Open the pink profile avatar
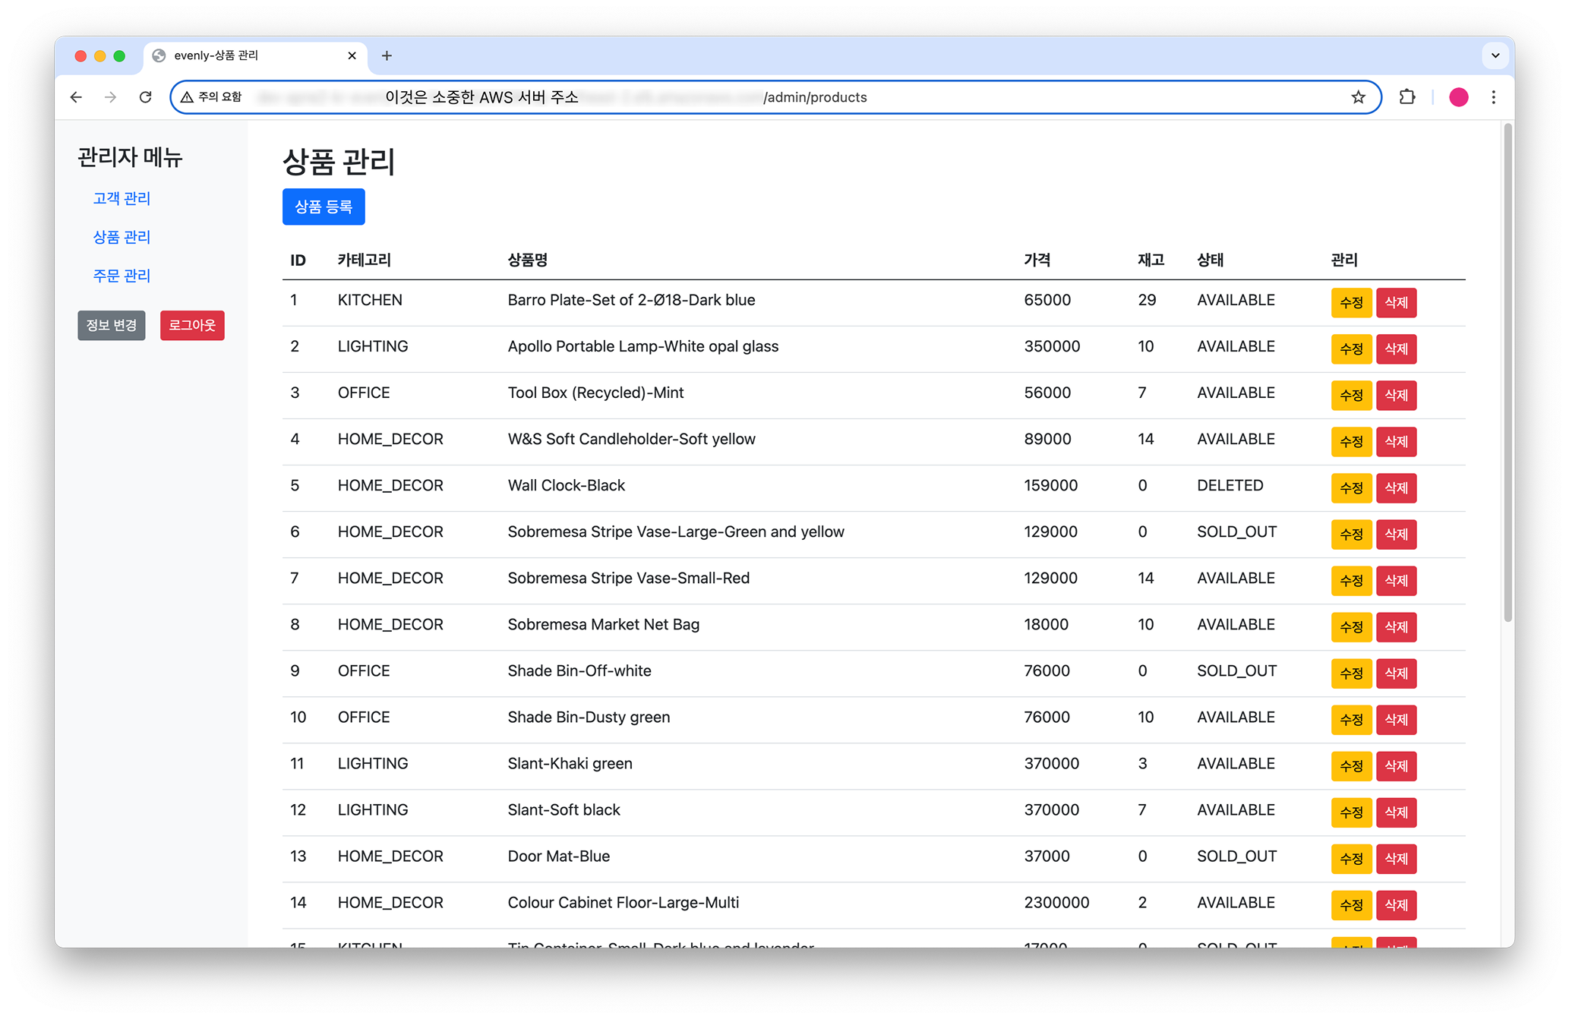The image size is (1569, 1019). coord(1459,97)
